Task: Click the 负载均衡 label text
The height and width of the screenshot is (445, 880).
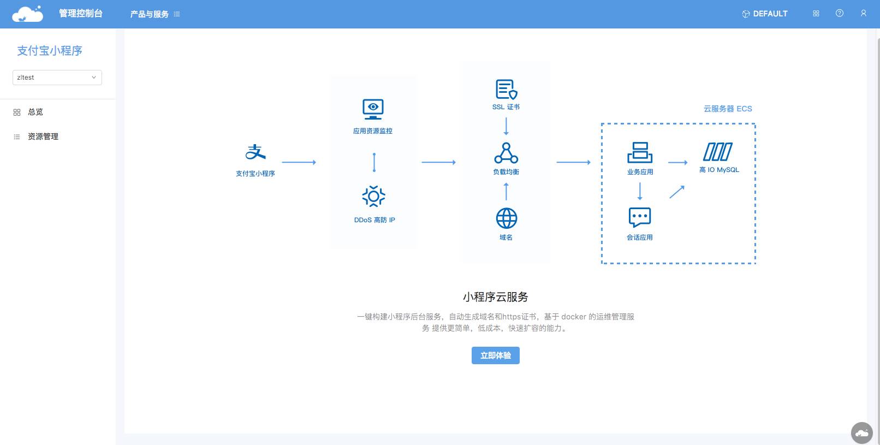Action: click(506, 172)
